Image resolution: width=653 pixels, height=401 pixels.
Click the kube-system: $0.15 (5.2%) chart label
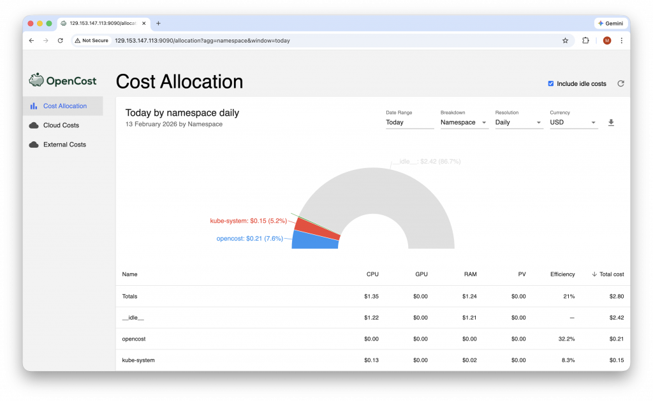[x=248, y=221]
